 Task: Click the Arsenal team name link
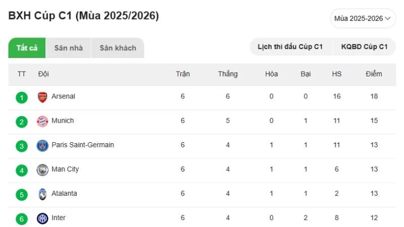pos(63,96)
